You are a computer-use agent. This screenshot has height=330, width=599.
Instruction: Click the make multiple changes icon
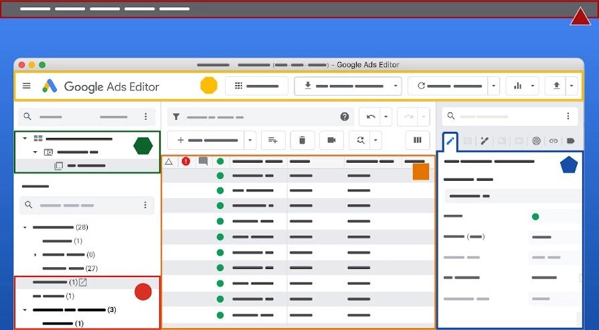tap(273, 140)
